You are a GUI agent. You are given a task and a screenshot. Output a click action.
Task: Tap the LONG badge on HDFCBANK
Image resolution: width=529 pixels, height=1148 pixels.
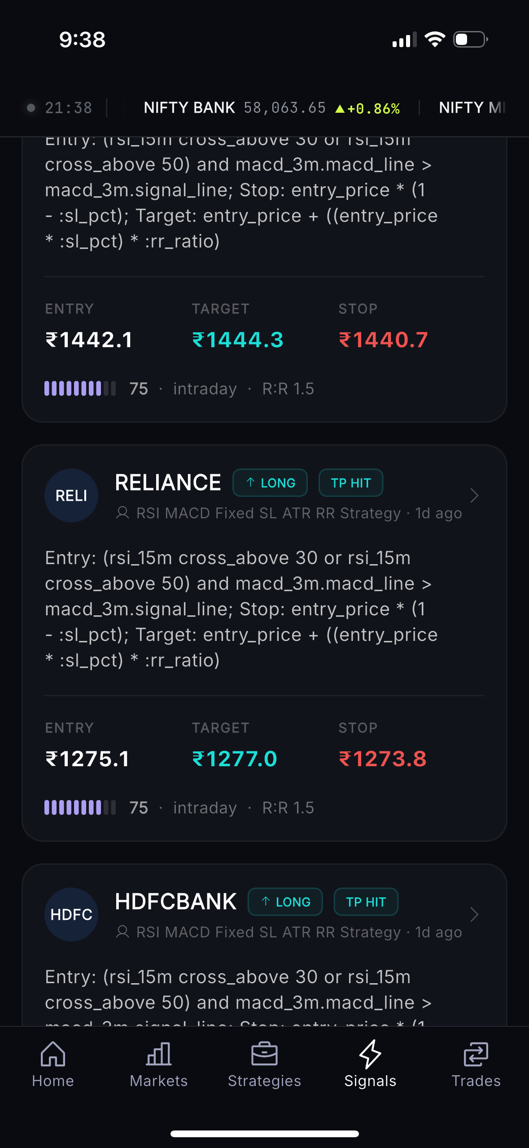point(285,902)
